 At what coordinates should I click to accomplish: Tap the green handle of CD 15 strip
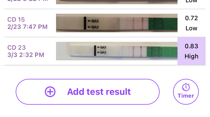click(163, 23)
